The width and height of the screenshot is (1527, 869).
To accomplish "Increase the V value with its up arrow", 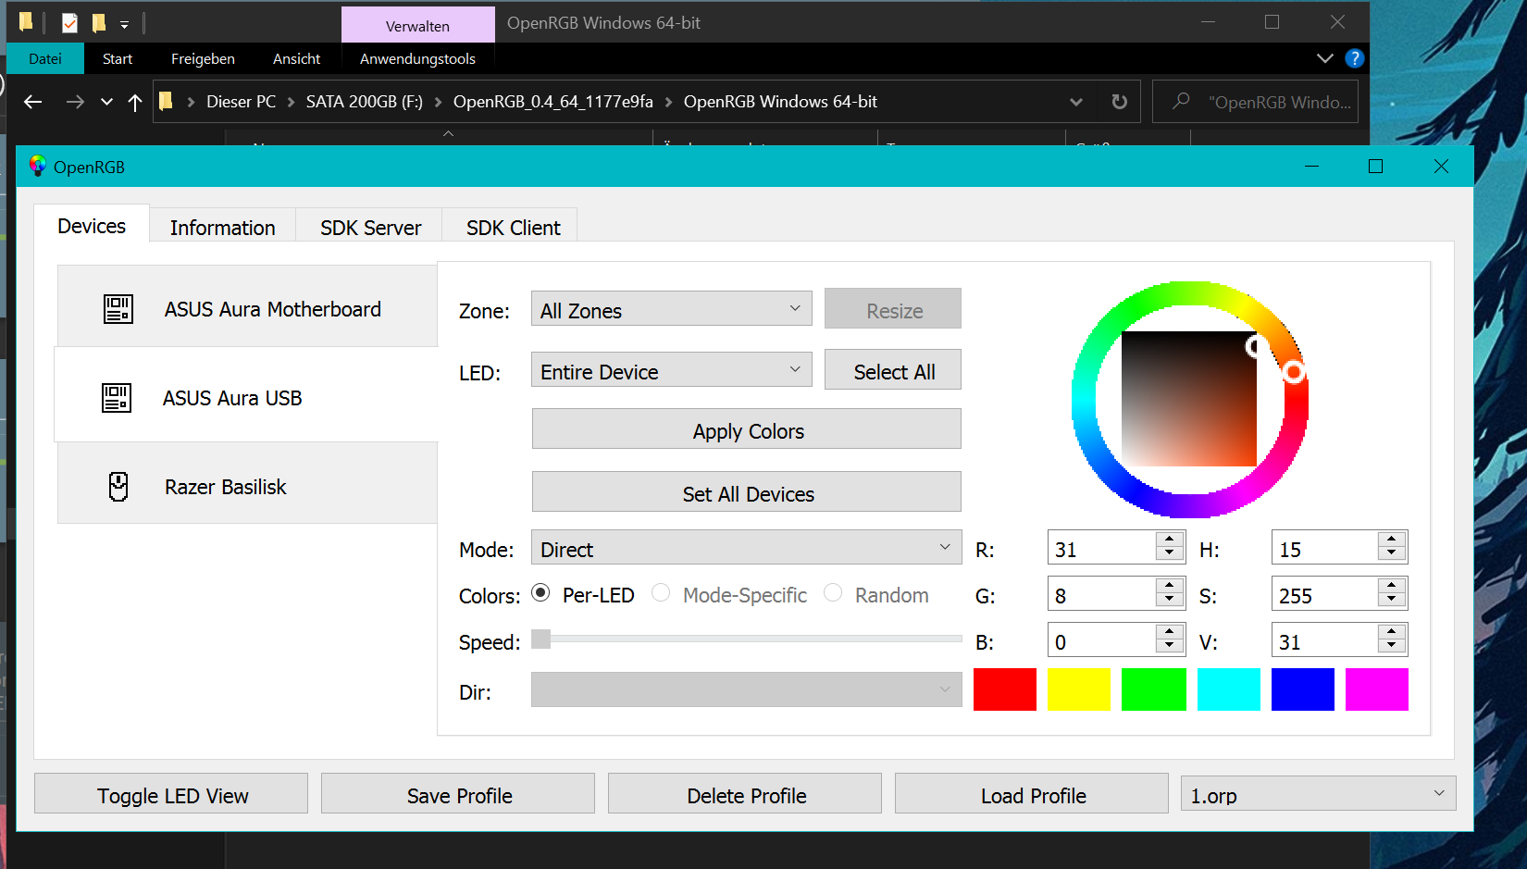I will coord(1392,631).
